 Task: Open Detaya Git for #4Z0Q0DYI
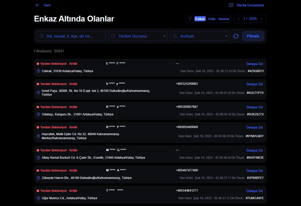255,64
